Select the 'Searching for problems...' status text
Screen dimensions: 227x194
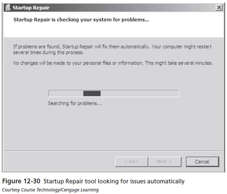point(75,103)
